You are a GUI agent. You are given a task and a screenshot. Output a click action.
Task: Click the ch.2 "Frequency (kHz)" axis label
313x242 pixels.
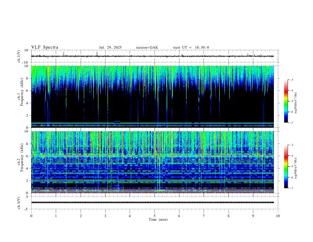[x=22, y=157]
